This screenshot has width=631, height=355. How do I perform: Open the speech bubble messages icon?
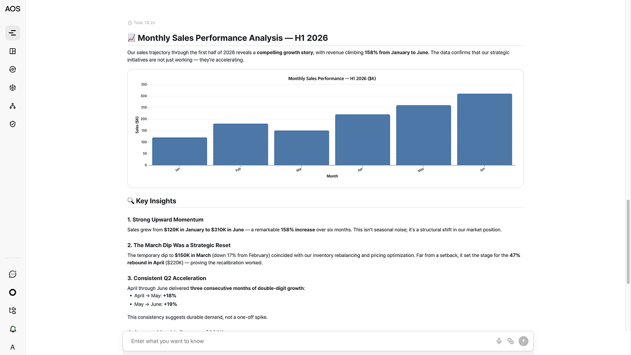pos(13,274)
